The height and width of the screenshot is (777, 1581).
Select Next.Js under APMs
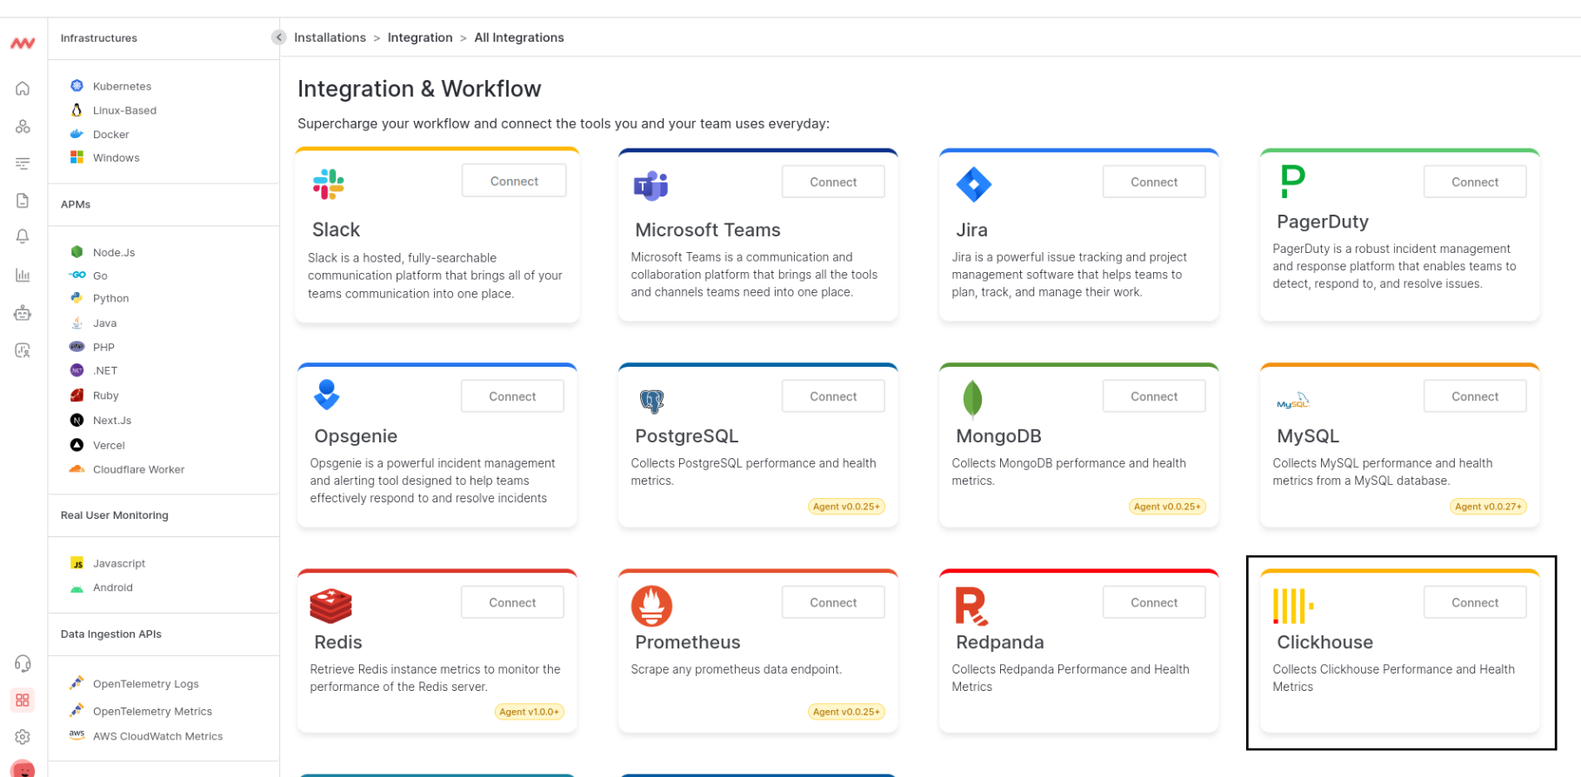(x=112, y=420)
